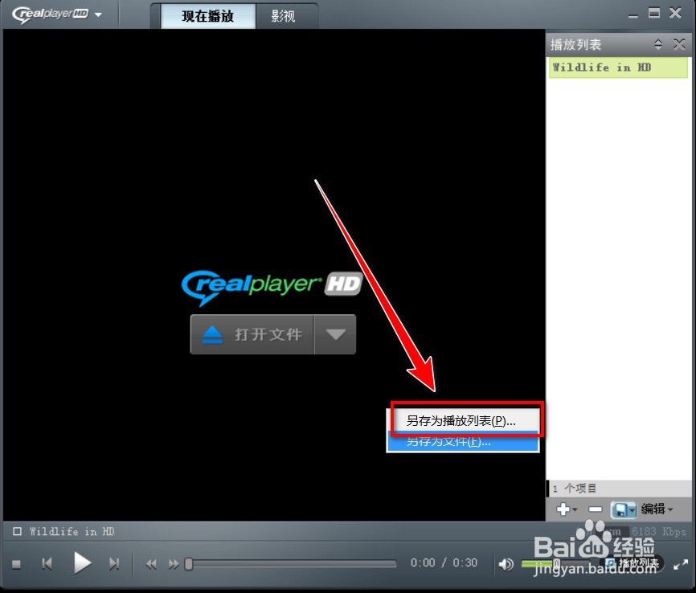
Task: Mute audio via the speaker icon
Action: [x=506, y=564]
